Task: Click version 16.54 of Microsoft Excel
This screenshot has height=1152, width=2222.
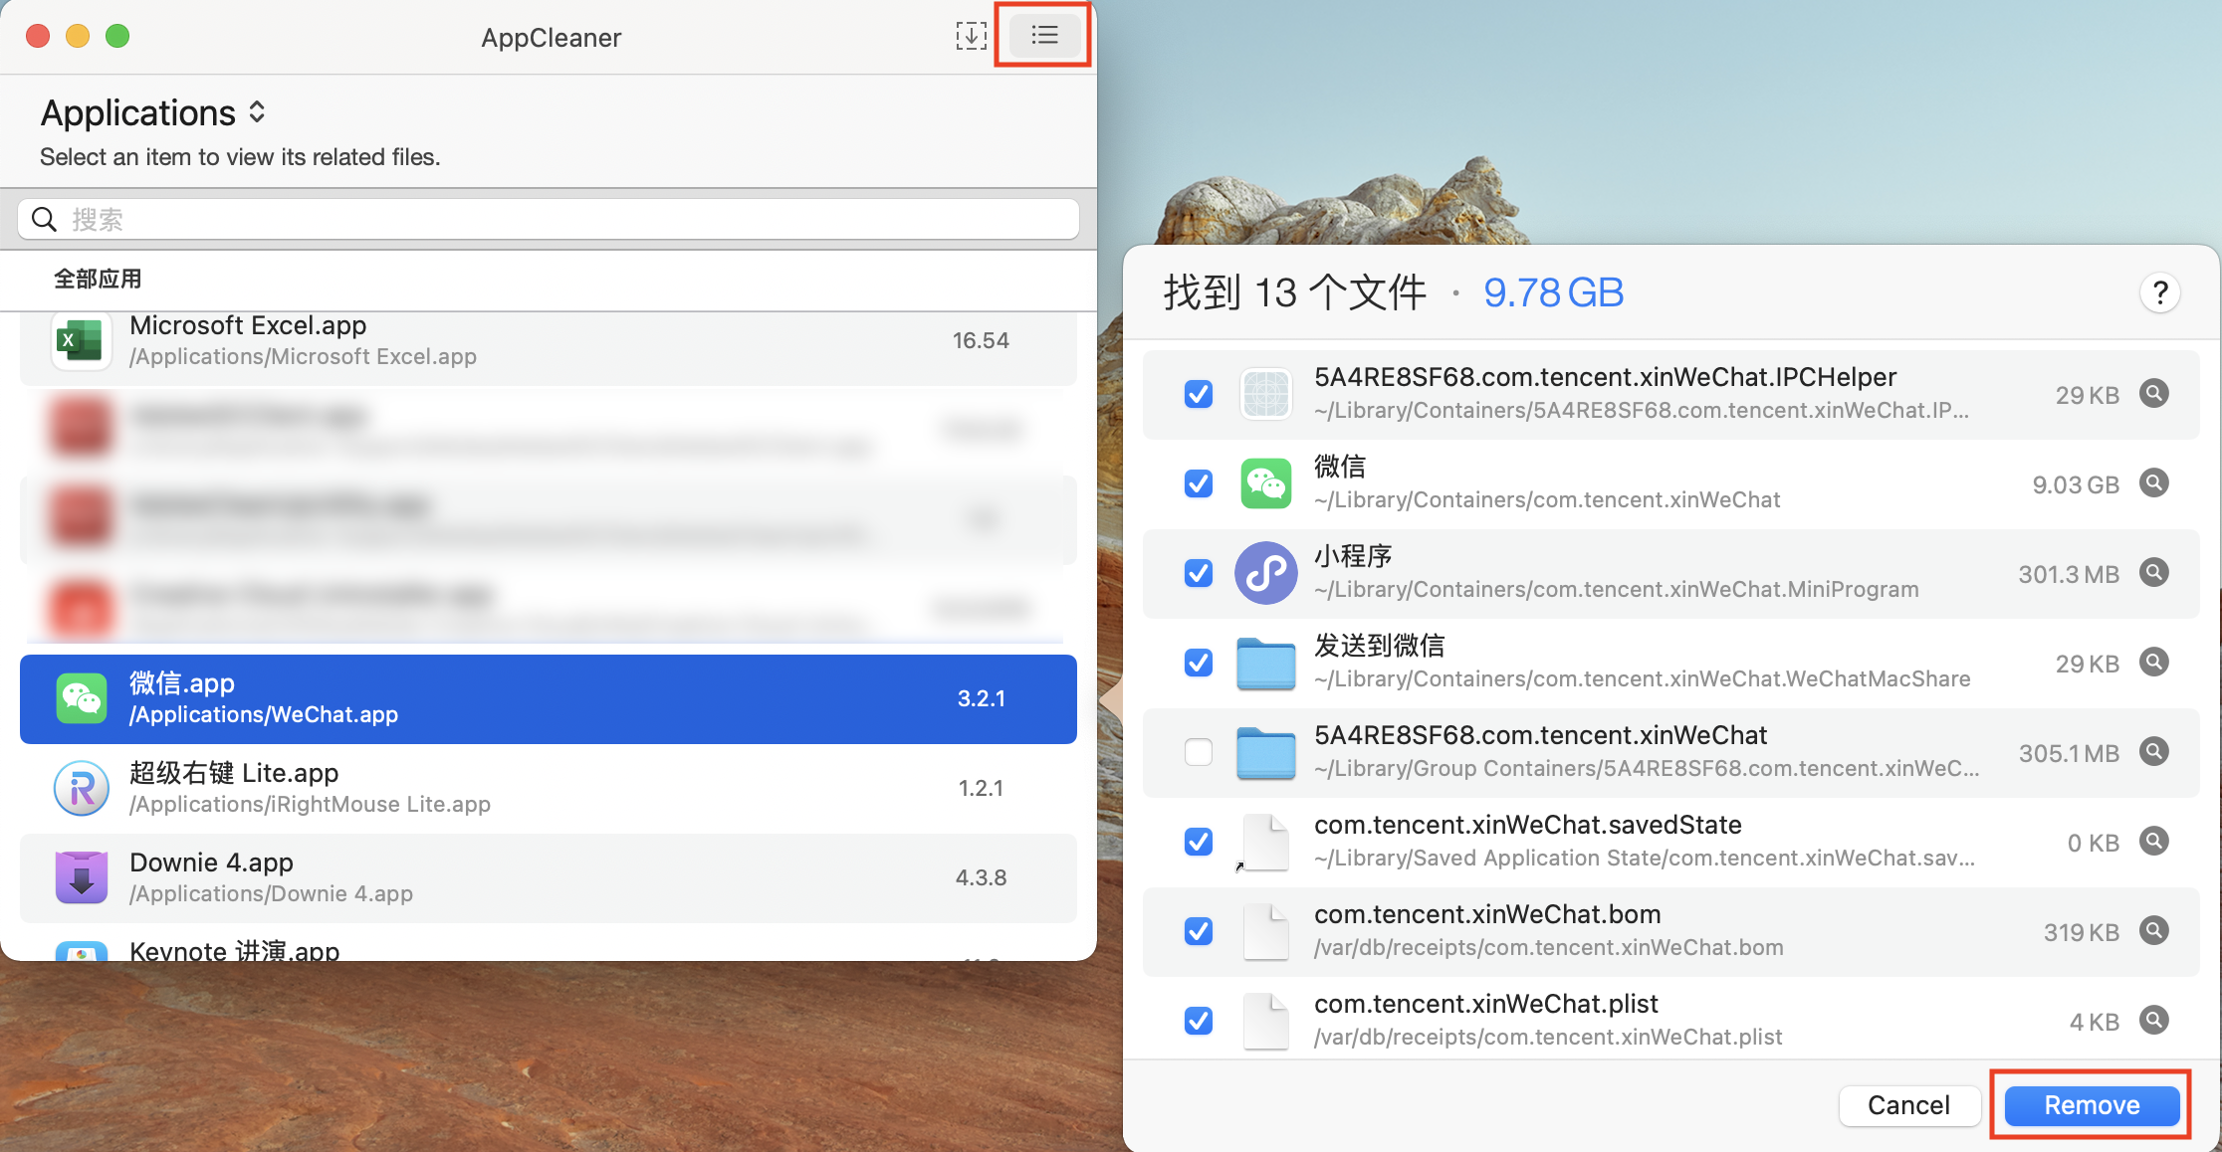Action: click(981, 340)
